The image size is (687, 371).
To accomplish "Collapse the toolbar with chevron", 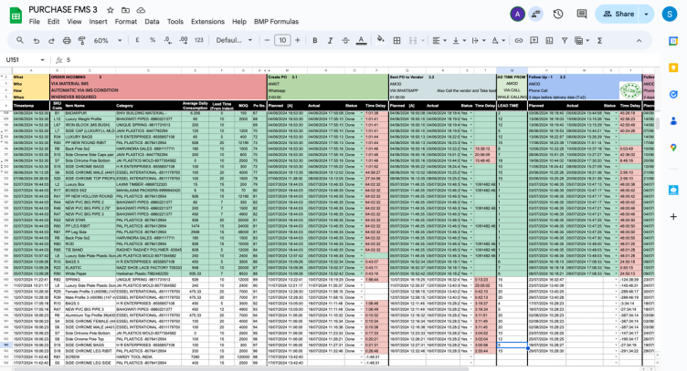I will 639,40.
